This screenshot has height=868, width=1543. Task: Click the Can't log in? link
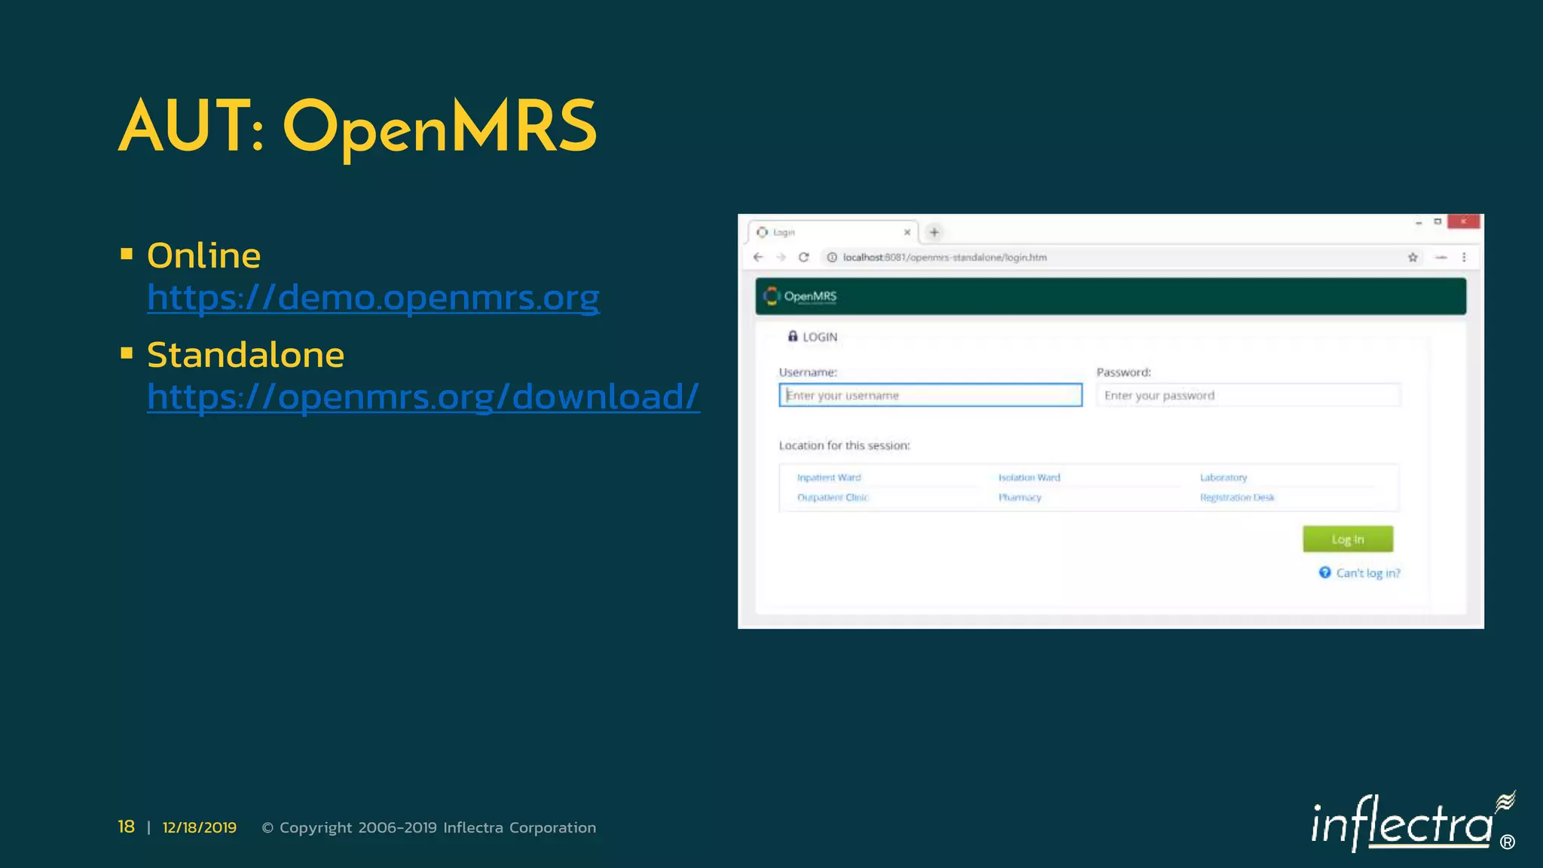[x=1368, y=573]
